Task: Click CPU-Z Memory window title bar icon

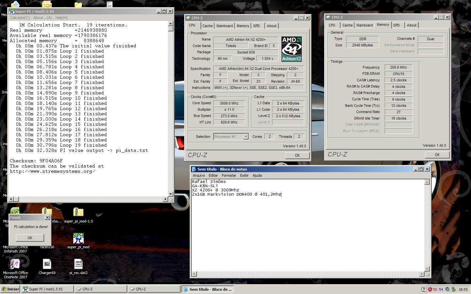Action: click(328, 17)
